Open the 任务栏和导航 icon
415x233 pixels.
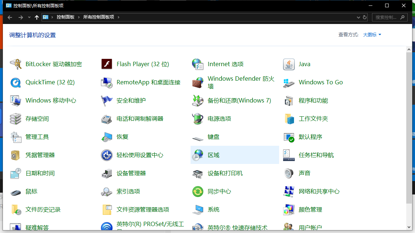(289, 155)
